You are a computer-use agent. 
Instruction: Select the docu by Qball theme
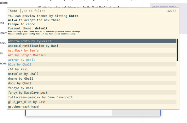(92, 83)
